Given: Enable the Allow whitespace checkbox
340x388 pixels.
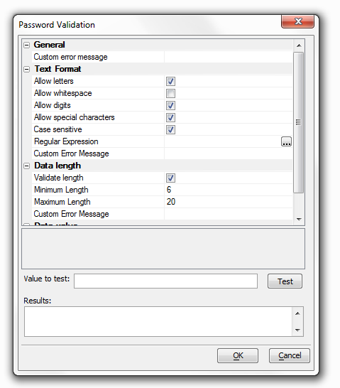Looking at the screenshot, I should coord(170,93).
